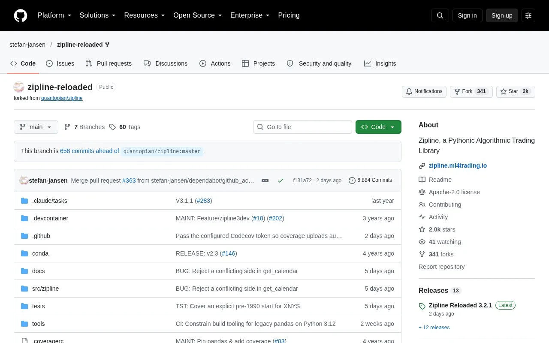Click the tests folder icon
The image size is (549, 343).
coord(24,306)
